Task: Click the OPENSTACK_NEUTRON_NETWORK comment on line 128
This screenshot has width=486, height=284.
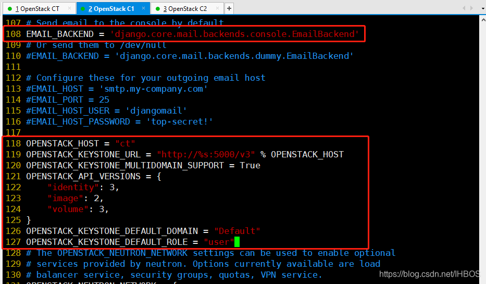Action: [x=211, y=253]
